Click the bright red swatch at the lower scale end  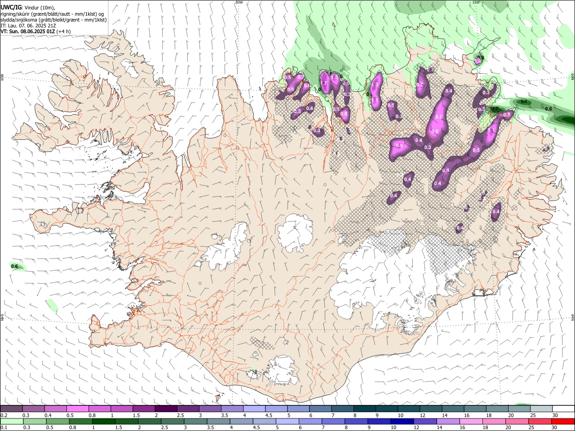[563, 421]
